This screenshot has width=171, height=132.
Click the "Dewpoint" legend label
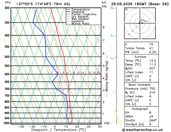[78, 12]
